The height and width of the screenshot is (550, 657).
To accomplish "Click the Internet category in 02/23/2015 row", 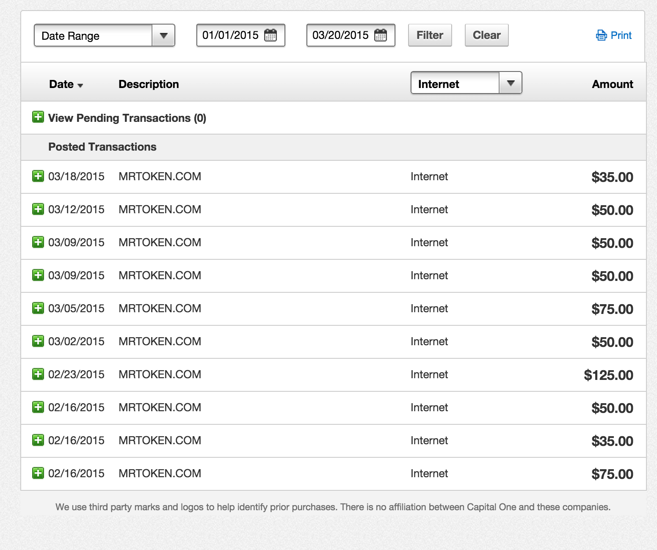I will tap(429, 374).
